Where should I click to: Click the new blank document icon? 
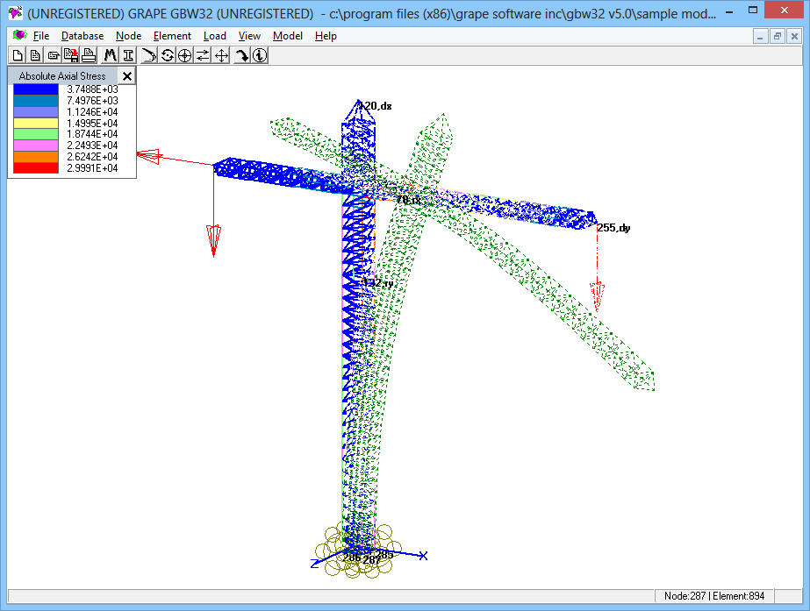(x=18, y=55)
